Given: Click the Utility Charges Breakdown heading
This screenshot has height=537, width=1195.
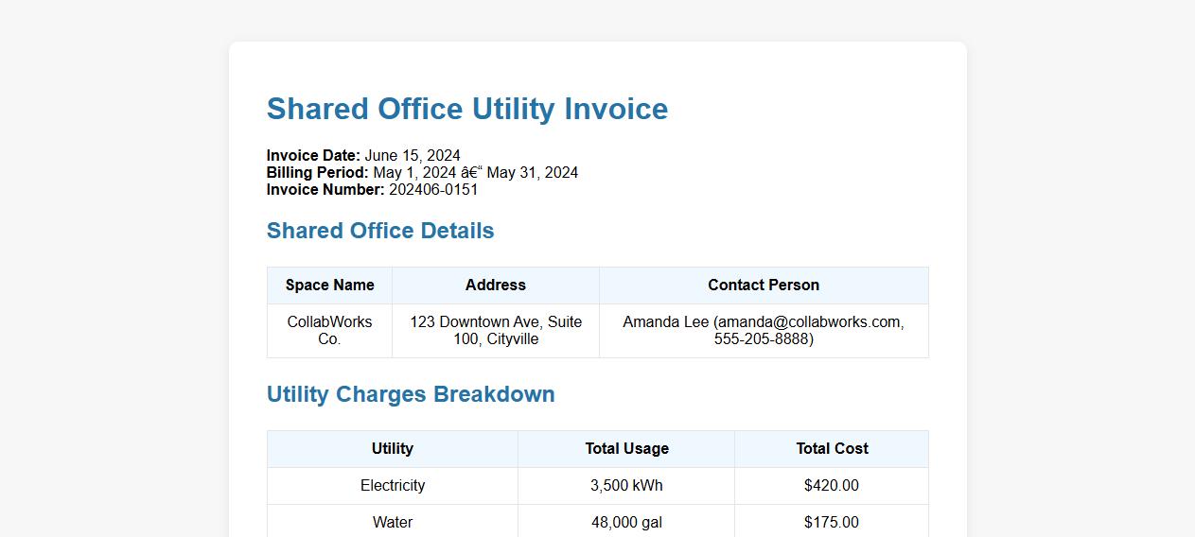Looking at the screenshot, I should 411,394.
